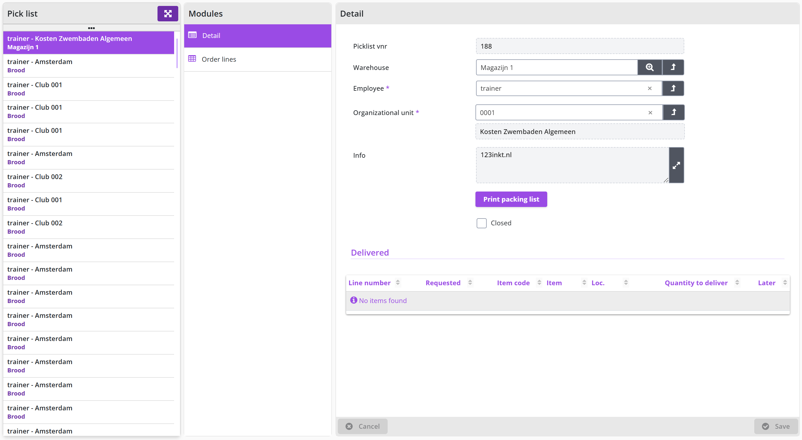The width and height of the screenshot is (802, 440).
Task: Click the Print packing list button
Action: click(x=511, y=199)
